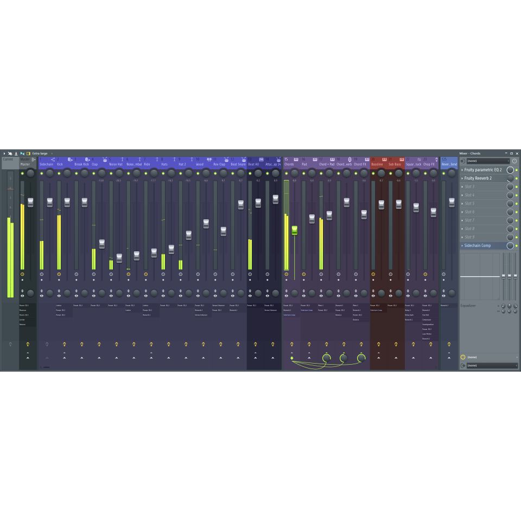Expand the Fruity parametric EQ 2 slot menu
The width and height of the screenshot is (521, 521).
(462, 170)
